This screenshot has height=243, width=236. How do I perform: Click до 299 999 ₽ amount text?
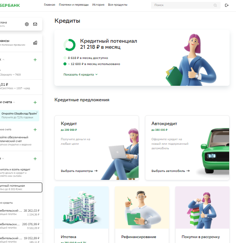coord(69,130)
